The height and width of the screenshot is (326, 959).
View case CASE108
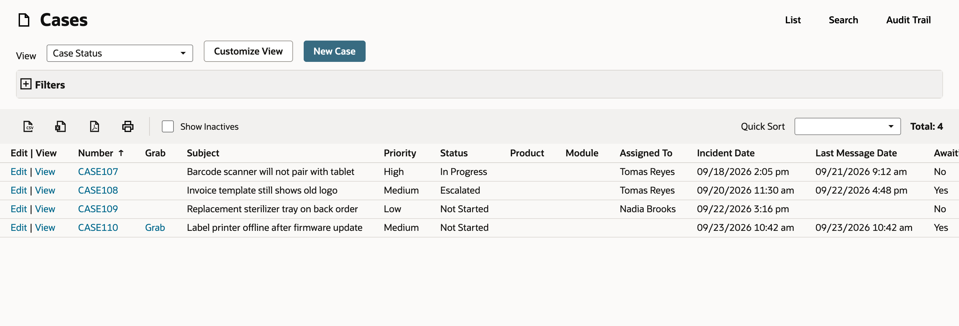pos(45,190)
